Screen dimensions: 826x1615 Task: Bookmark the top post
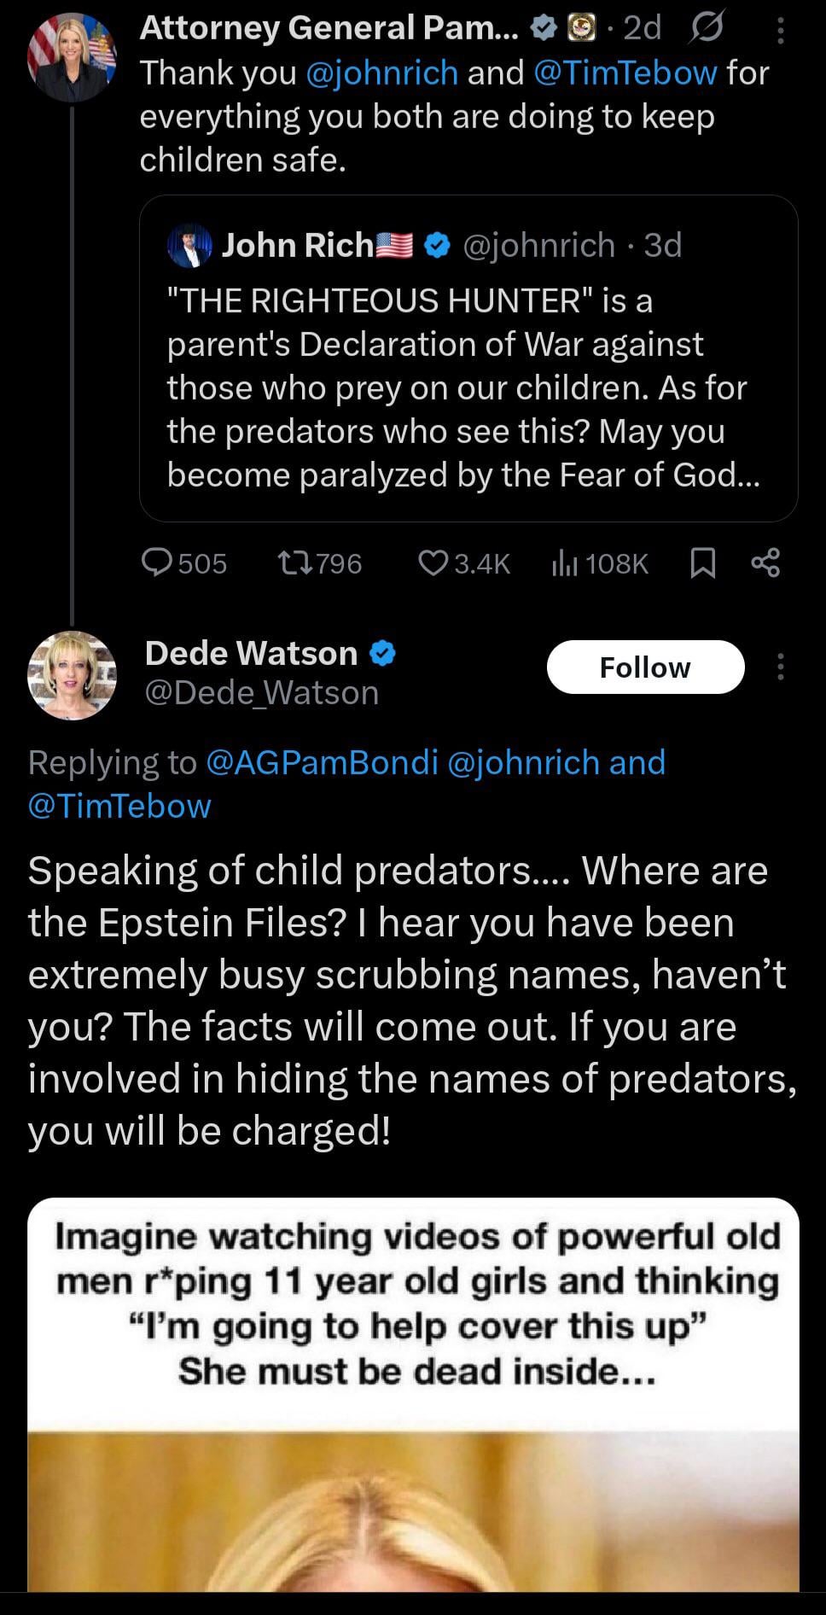pyautogui.click(x=702, y=563)
